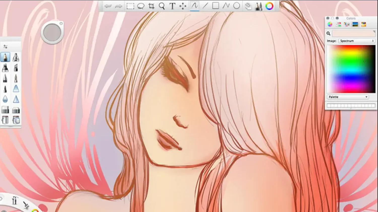Screen dimensions: 378x212
Task: Select the polyline draw tool
Action: tap(226, 6)
